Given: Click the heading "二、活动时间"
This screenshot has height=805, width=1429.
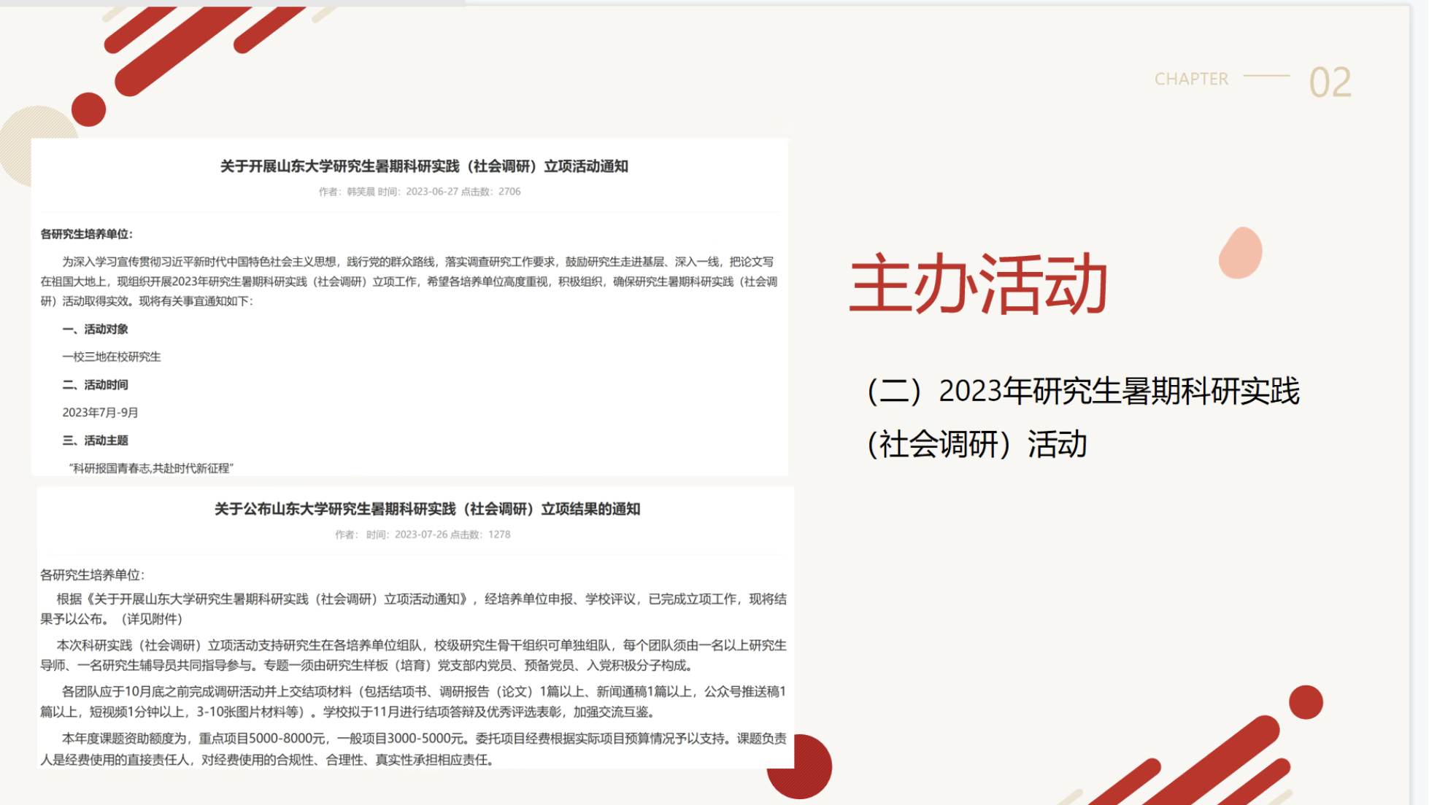Looking at the screenshot, I should (95, 385).
